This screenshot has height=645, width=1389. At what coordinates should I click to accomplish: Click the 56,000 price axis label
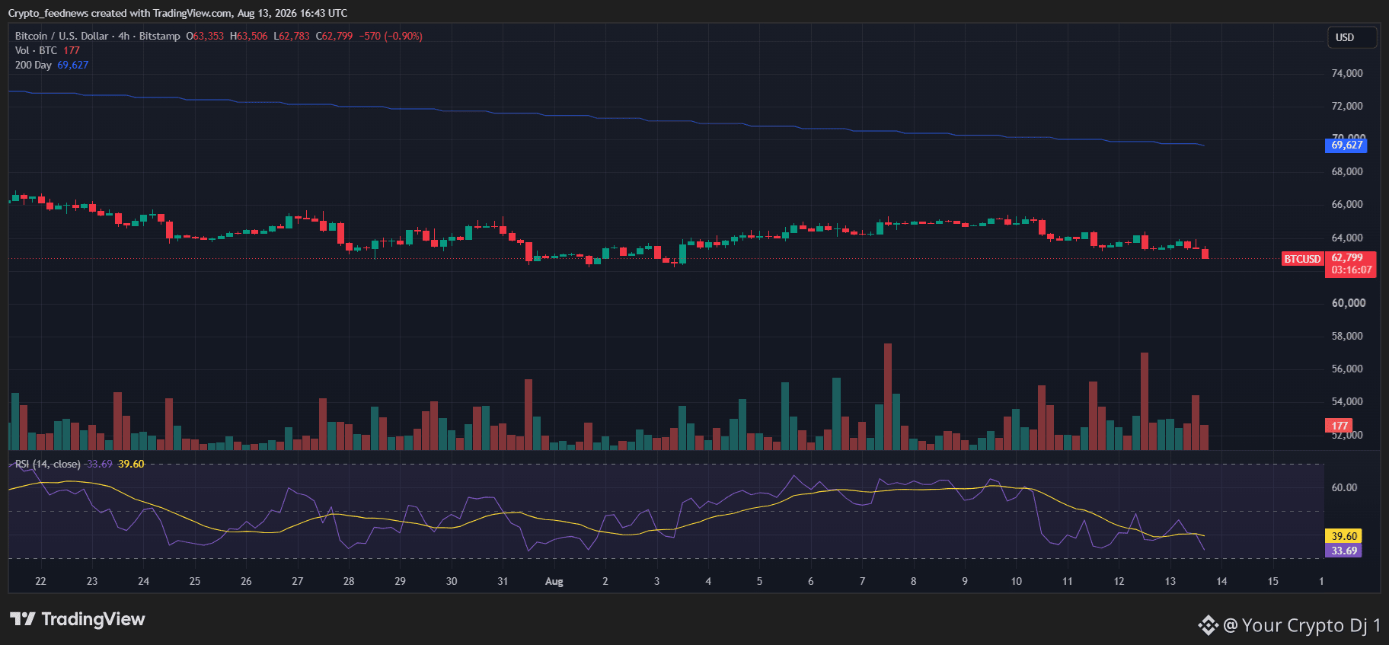[1347, 369]
